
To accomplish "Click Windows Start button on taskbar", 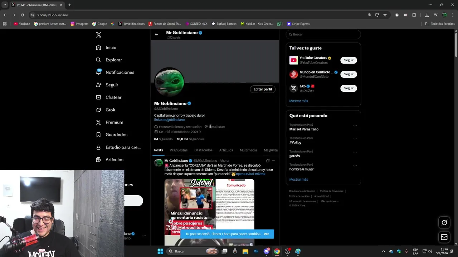I will point(160,251).
